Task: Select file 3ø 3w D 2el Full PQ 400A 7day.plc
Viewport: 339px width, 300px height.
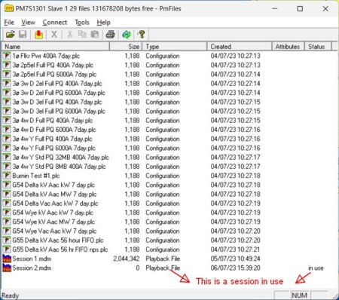Action: click(x=57, y=84)
